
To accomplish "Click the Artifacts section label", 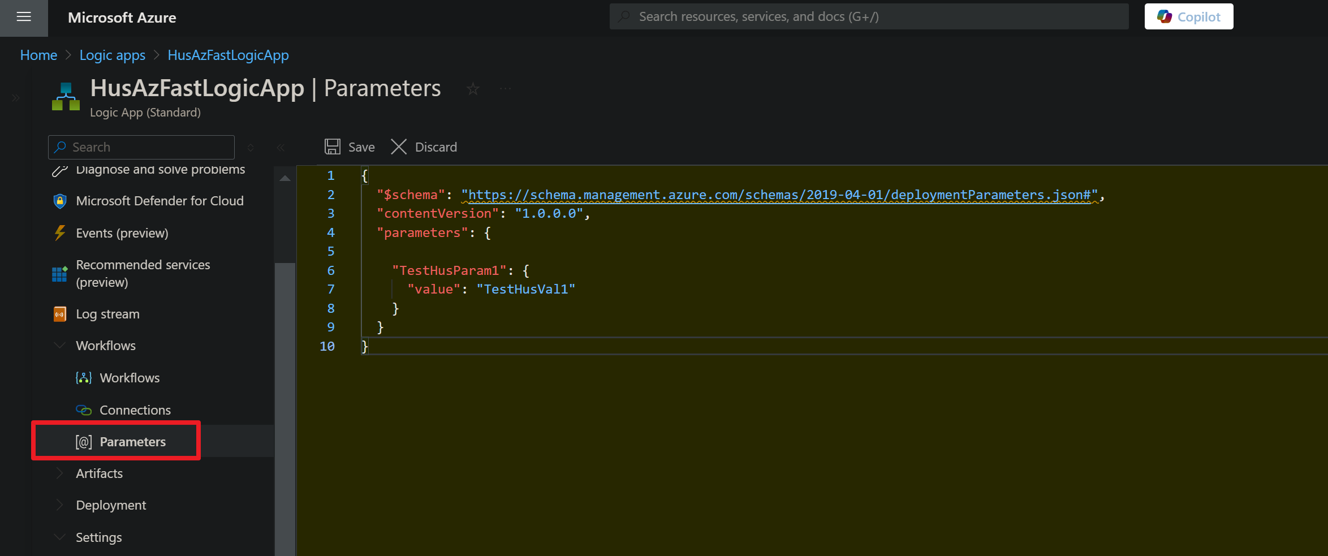I will pyautogui.click(x=100, y=473).
